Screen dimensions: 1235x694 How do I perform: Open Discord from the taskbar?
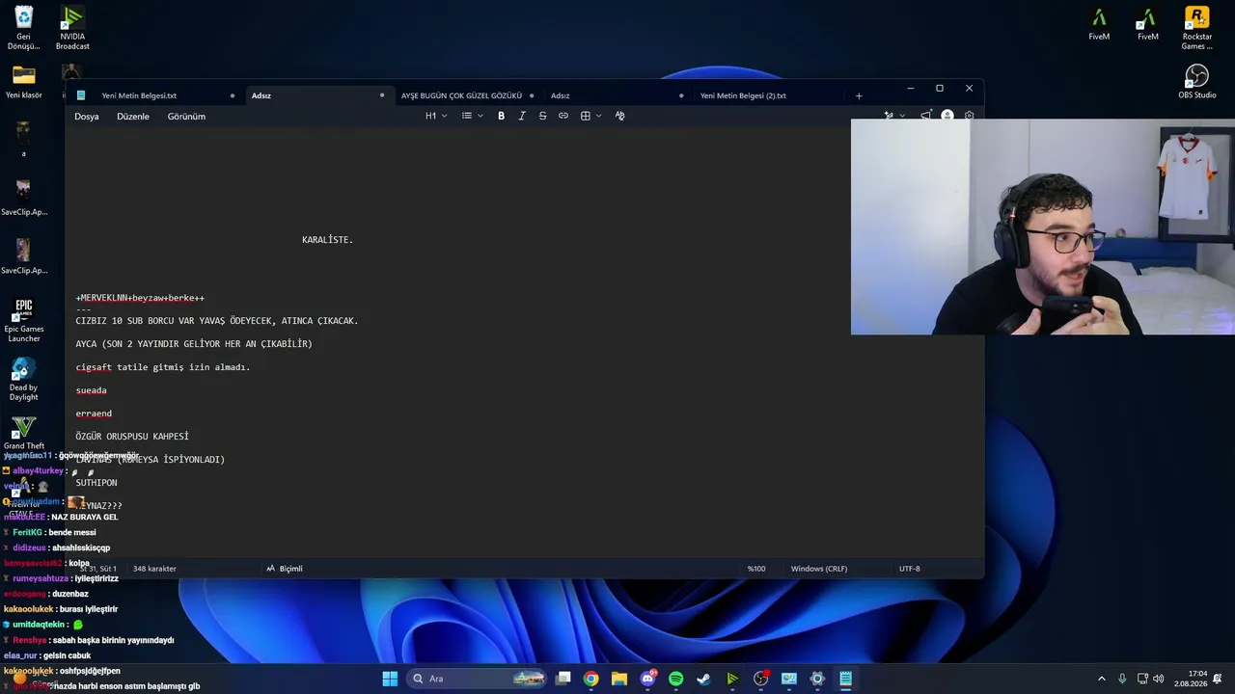pyautogui.click(x=647, y=679)
